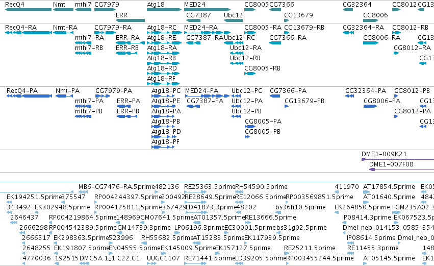The image size is (434, 266).
Task: Open the CG7366-RA transcript
Action: click(275, 43)
